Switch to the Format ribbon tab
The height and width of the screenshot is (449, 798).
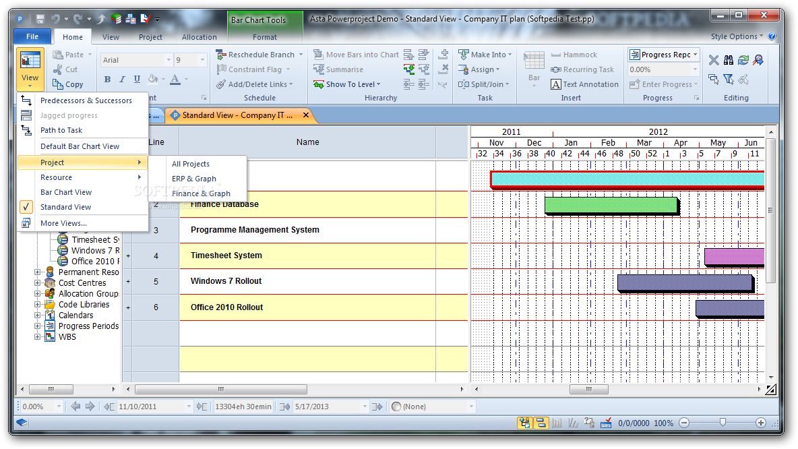click(x=265, y=37)
